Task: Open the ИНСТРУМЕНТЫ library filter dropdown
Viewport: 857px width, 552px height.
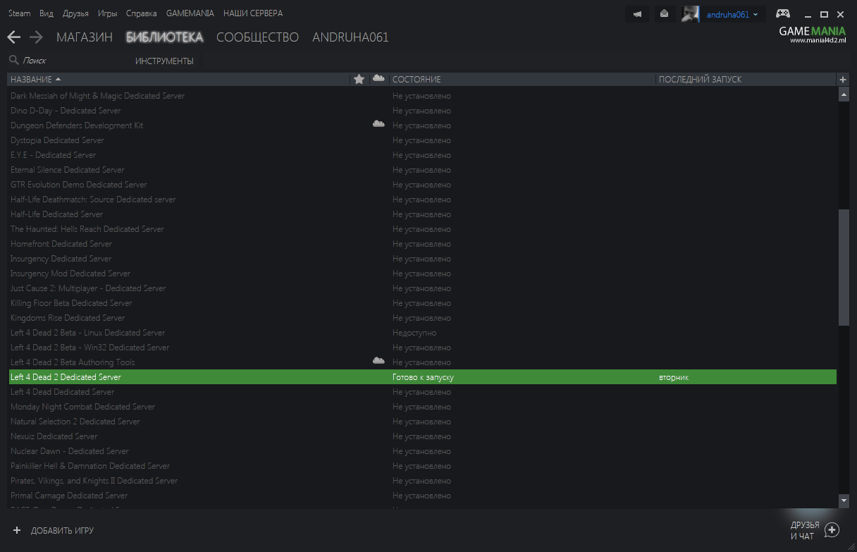Action: 164,61
